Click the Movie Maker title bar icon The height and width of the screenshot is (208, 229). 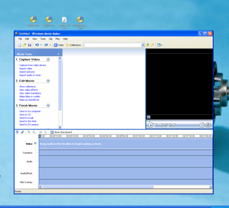16,33
